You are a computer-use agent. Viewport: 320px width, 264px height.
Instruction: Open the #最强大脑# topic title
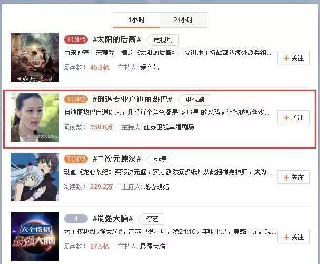coord(113,219)
